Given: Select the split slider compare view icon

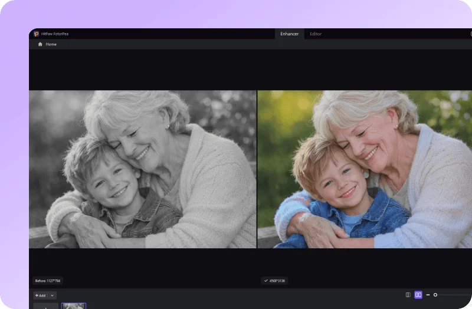Looking at the screenshot, I should (408, 295).
